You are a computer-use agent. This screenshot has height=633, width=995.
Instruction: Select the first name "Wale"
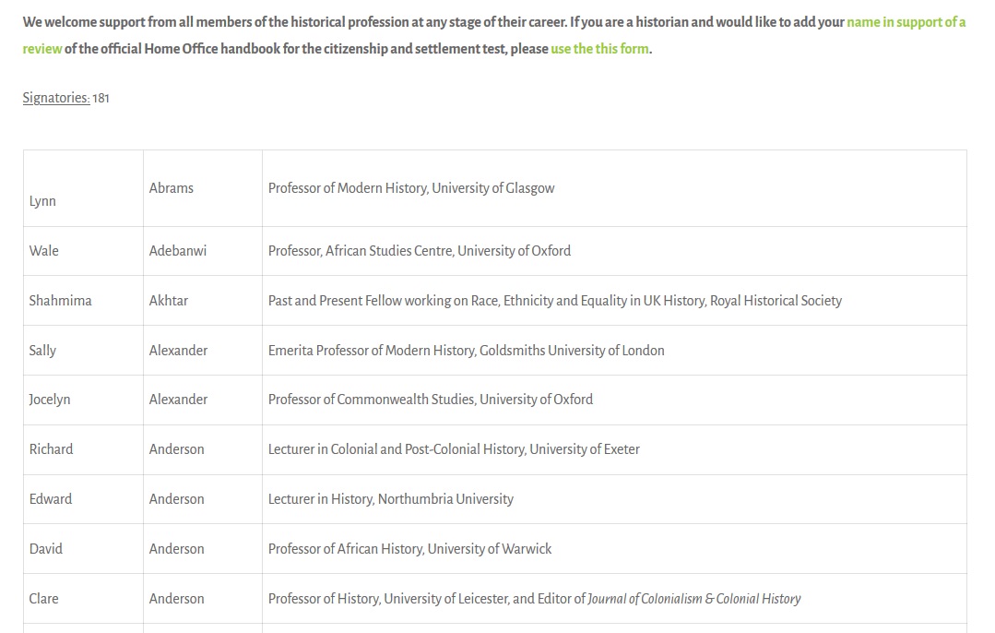(43, 251)
